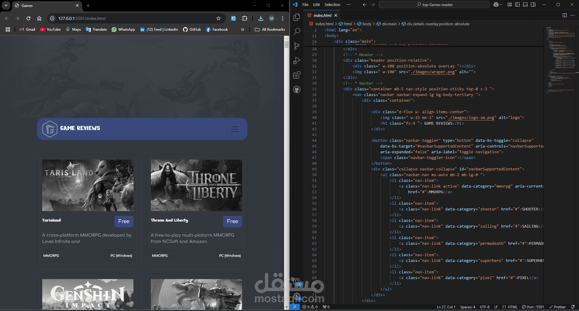Screen dimensions: 579x311
Task: Go forward in VS Code navigation history
Action: [x=373, y=5]
